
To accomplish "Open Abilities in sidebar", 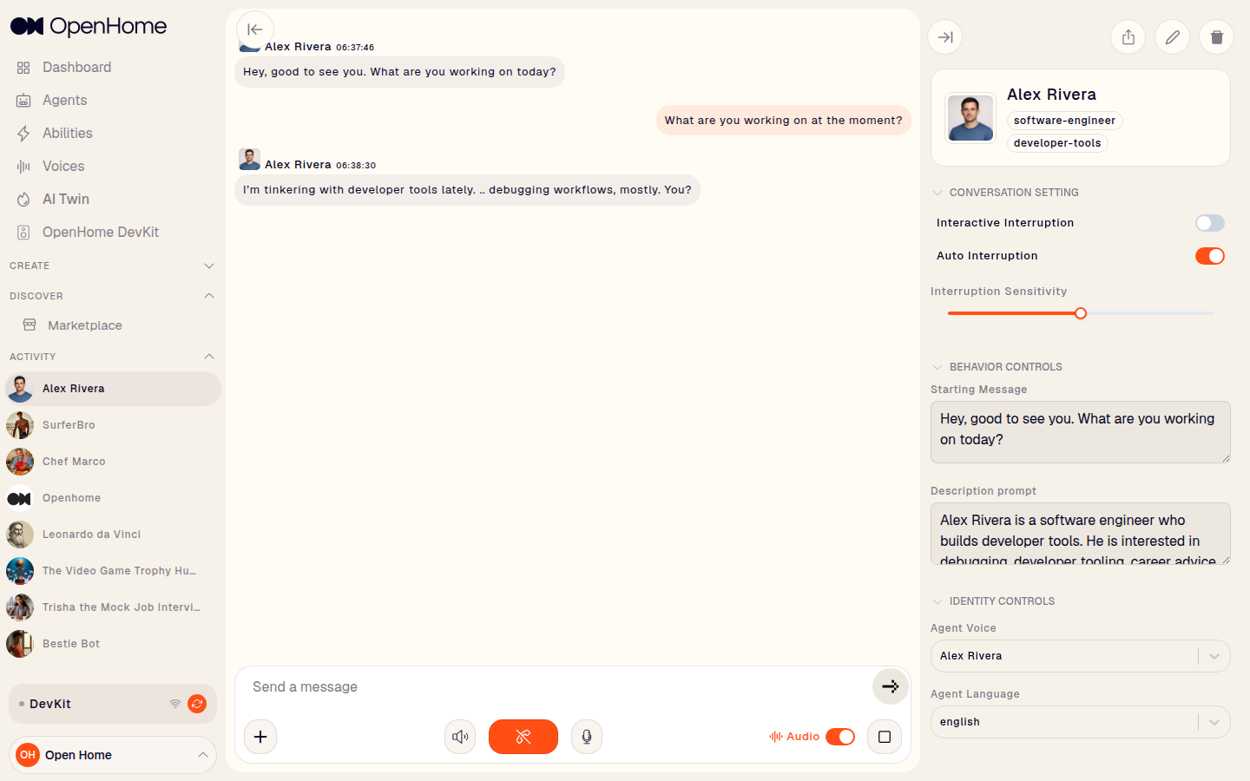I will [67, 133].
